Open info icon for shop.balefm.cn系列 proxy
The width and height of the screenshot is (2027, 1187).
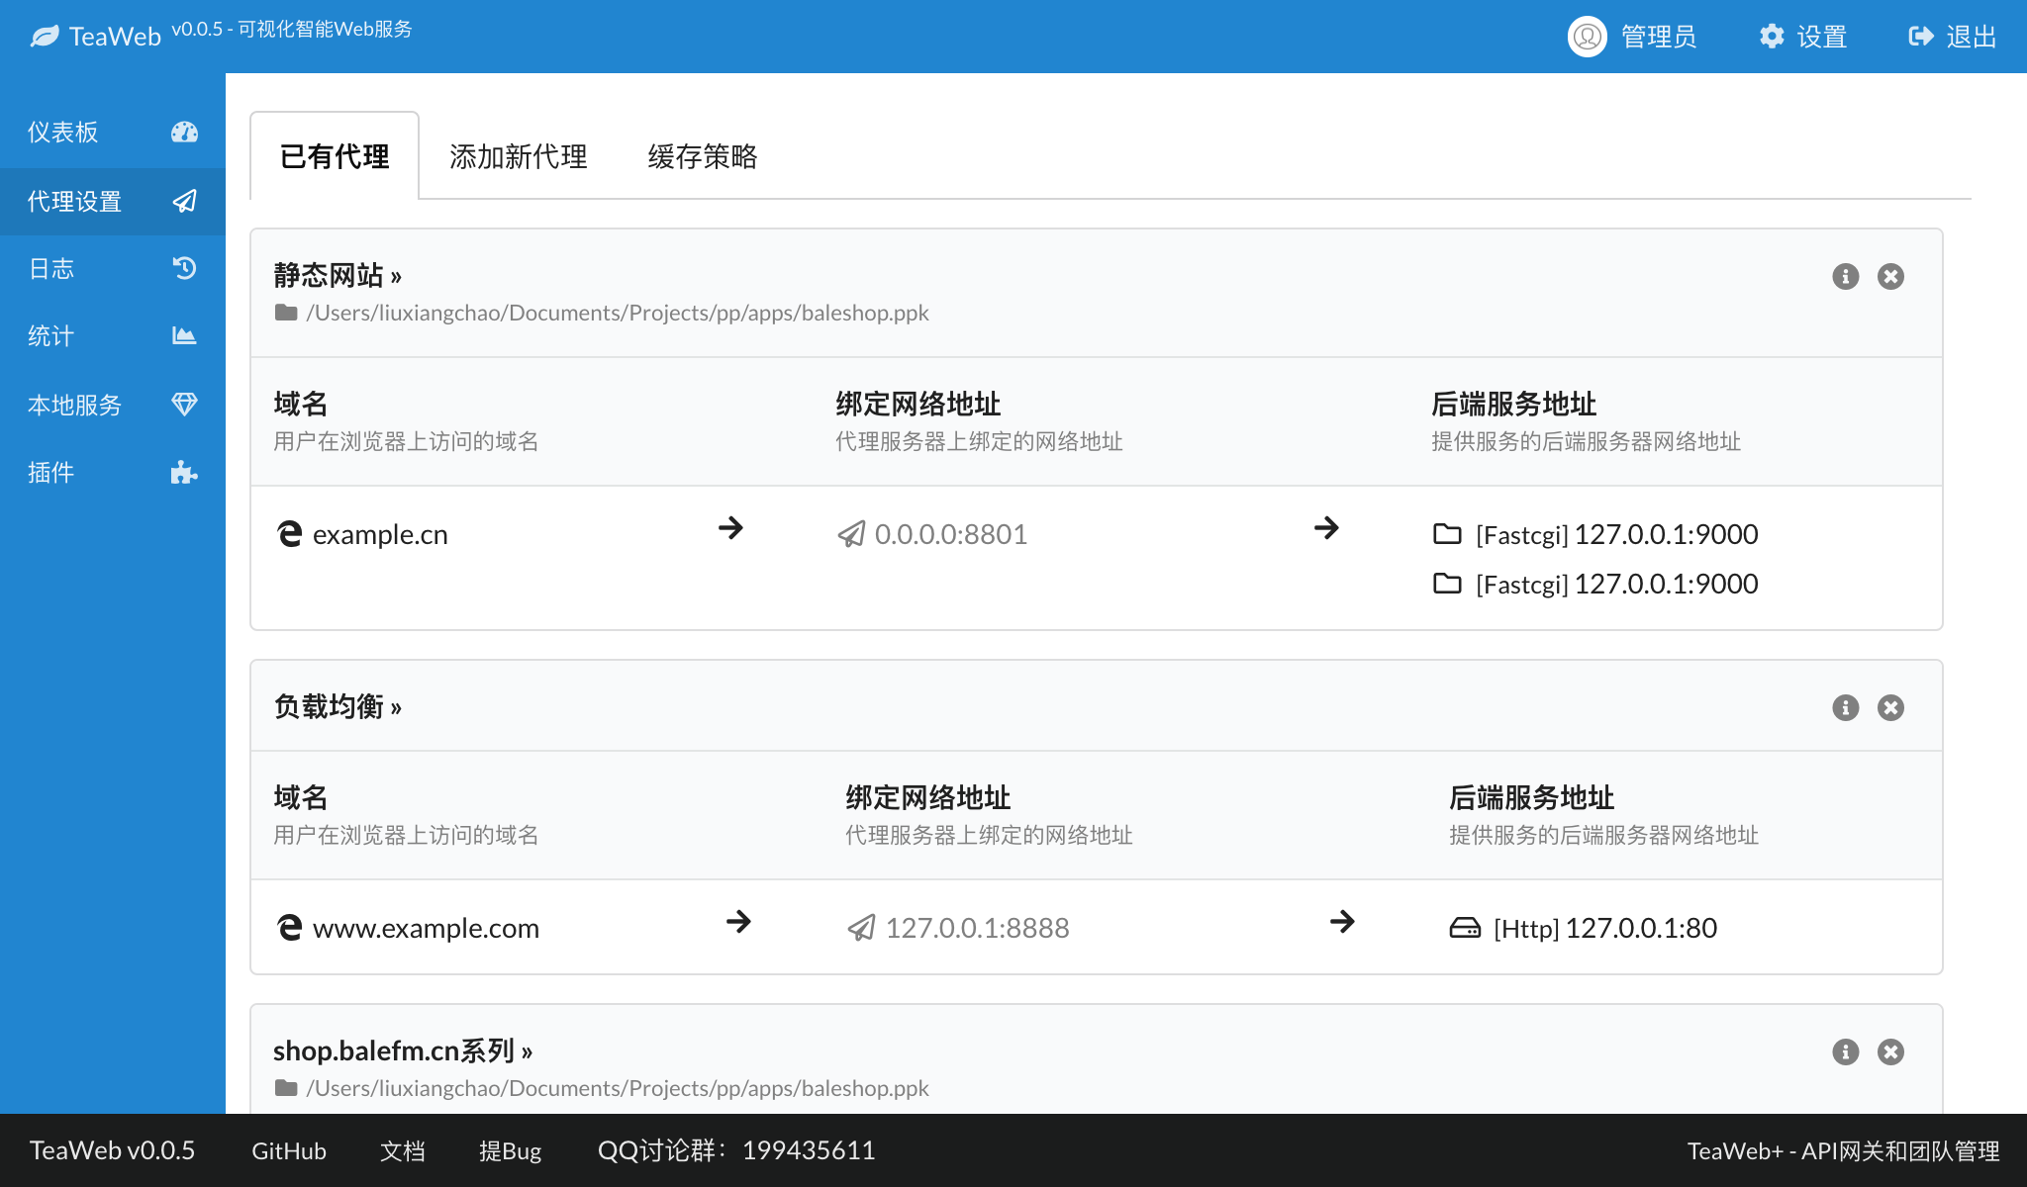1845,1052
